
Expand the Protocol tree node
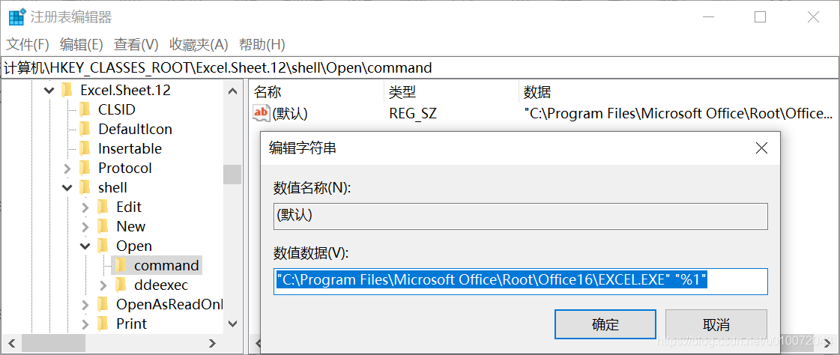pos(67,168)
